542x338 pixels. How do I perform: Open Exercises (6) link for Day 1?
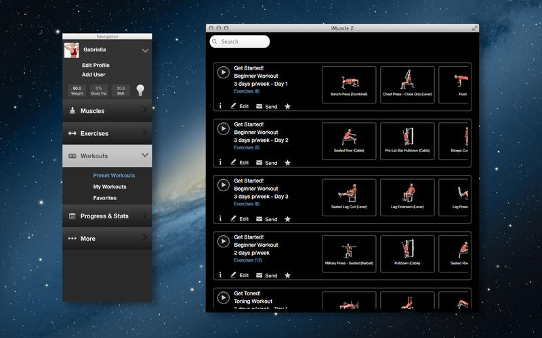[x=247, y=91]
